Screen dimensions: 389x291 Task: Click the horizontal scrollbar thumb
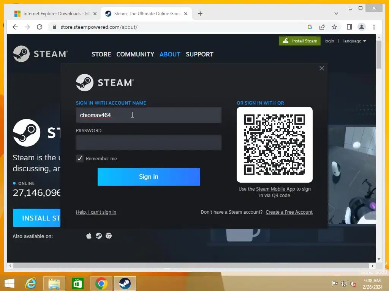pyautogui.click(x=191, y=266)
